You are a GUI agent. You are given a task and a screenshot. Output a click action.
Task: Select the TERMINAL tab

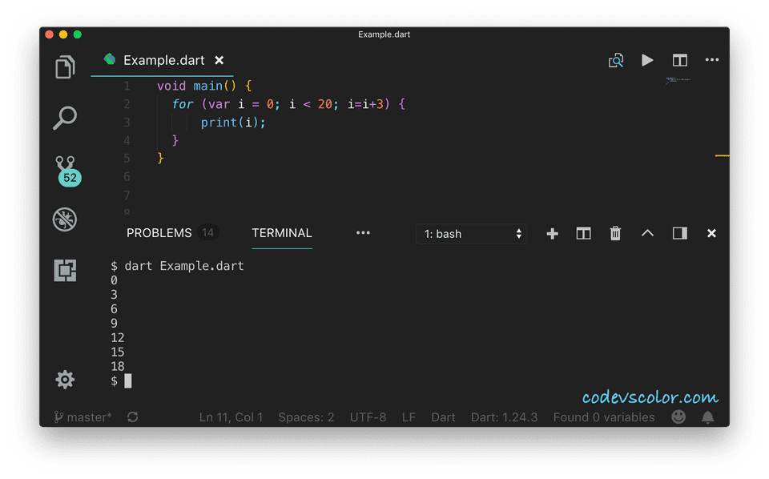(x=282, y=233)
